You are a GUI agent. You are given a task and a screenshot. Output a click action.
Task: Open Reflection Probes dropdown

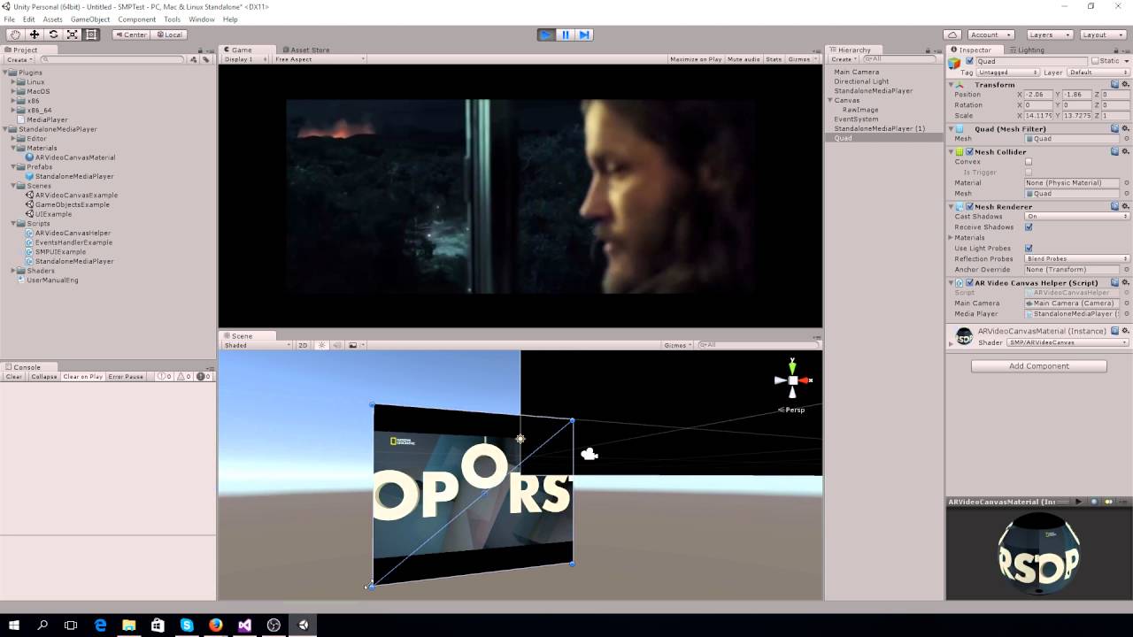(1076, 258)
